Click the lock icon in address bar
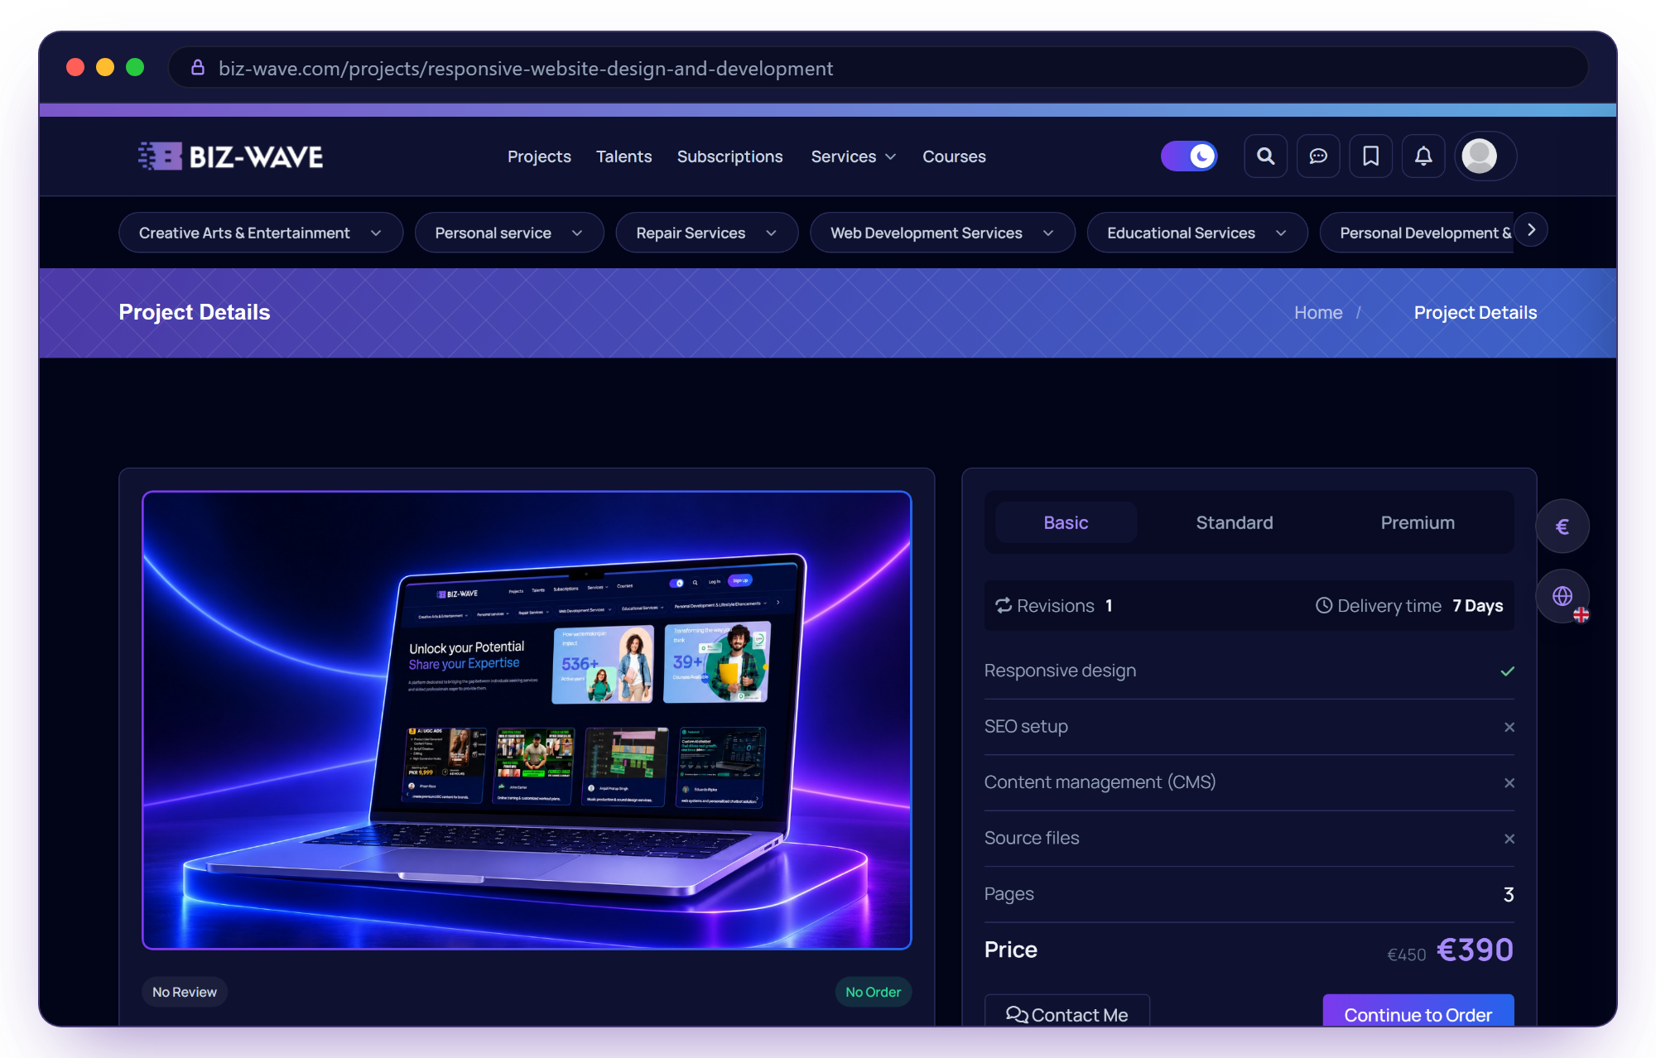 198,68
